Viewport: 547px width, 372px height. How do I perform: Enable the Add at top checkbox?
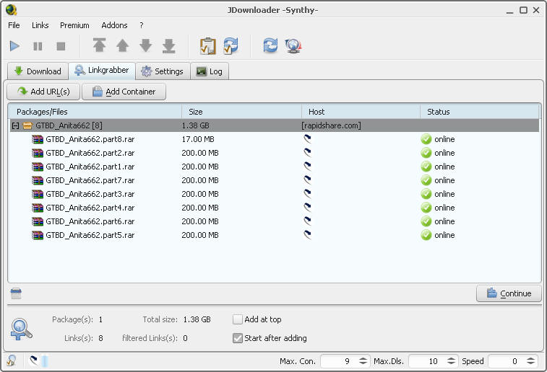click(x=238, y=319)
